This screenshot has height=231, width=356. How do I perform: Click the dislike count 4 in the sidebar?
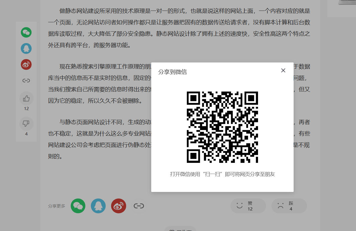pyautogui.click(x=26, y=134)
